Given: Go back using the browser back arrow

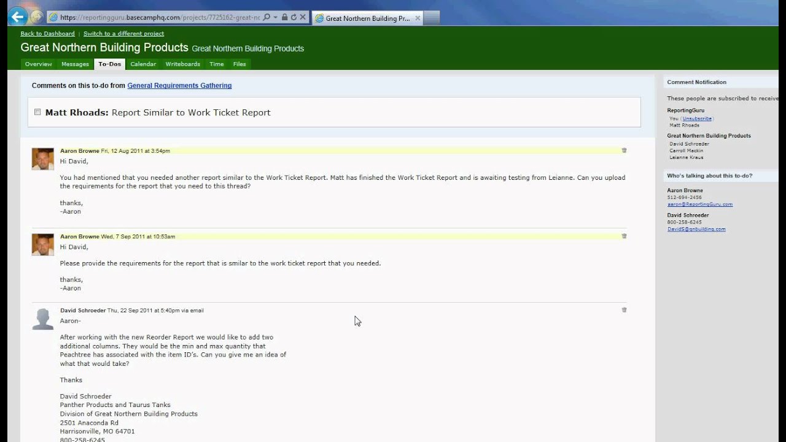Looking at the screenshot, I should coord(18,17).
